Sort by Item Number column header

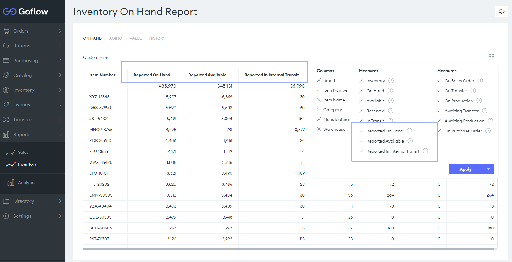(x=102, y=75)
